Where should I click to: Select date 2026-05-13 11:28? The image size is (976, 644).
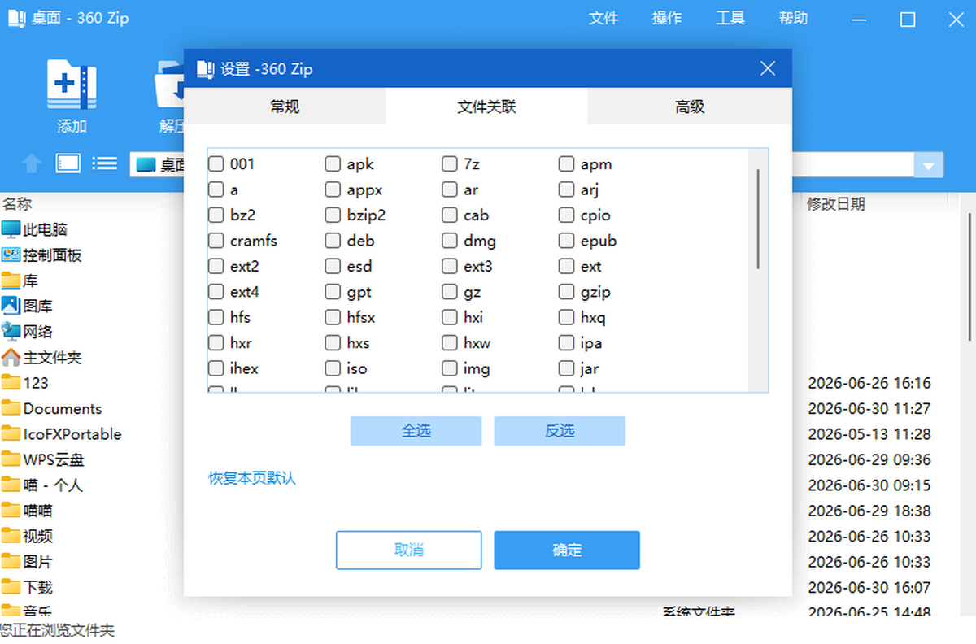[x=869, y=434]
